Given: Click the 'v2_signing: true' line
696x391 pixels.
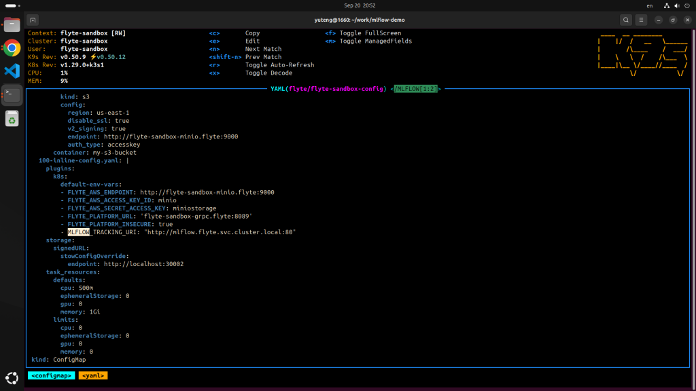Looking at the screenshot, I should (x=97, y=129).
